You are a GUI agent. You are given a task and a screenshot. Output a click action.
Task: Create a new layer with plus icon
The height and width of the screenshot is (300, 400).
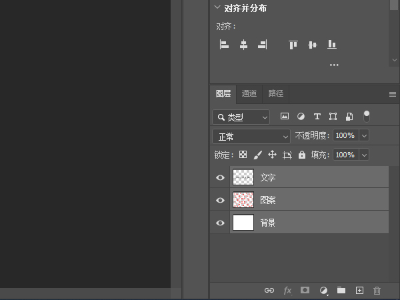coord(359,291)
